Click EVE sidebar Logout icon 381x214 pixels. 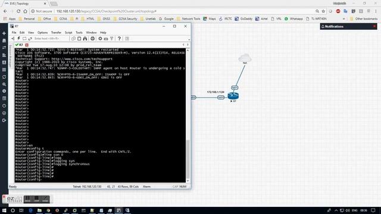(4, 120)
